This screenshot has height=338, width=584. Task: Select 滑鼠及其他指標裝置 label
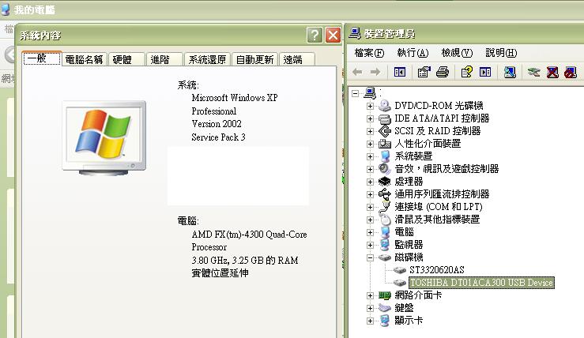pos(437,220)
